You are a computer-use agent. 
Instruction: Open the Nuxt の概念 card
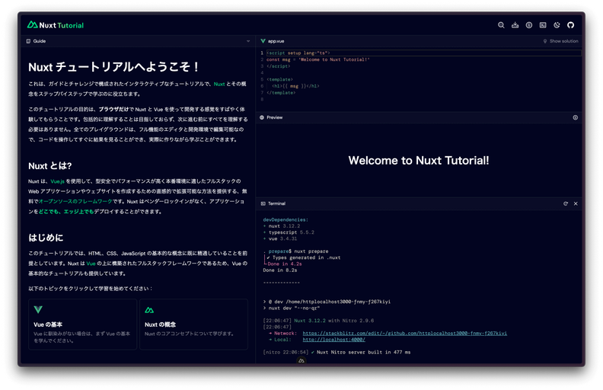point(193,324)
